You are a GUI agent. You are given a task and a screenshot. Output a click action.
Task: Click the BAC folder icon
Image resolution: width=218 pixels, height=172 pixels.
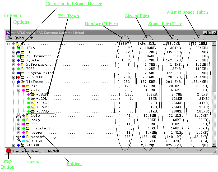click(22, 52)
